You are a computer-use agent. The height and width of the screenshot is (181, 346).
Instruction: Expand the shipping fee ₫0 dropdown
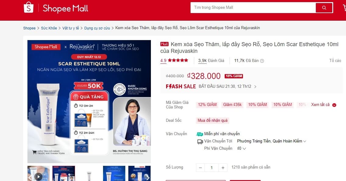[241, 149]
